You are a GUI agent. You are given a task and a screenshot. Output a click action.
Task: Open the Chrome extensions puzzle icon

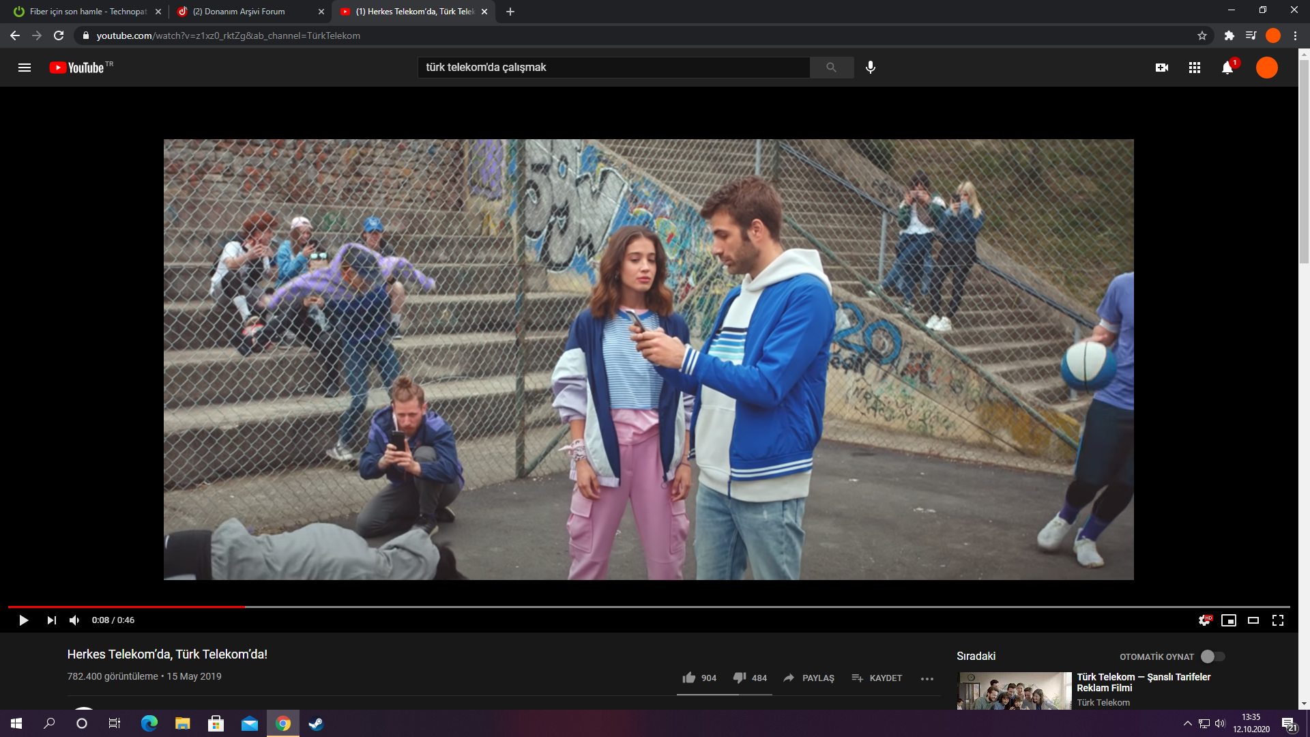1229,35
